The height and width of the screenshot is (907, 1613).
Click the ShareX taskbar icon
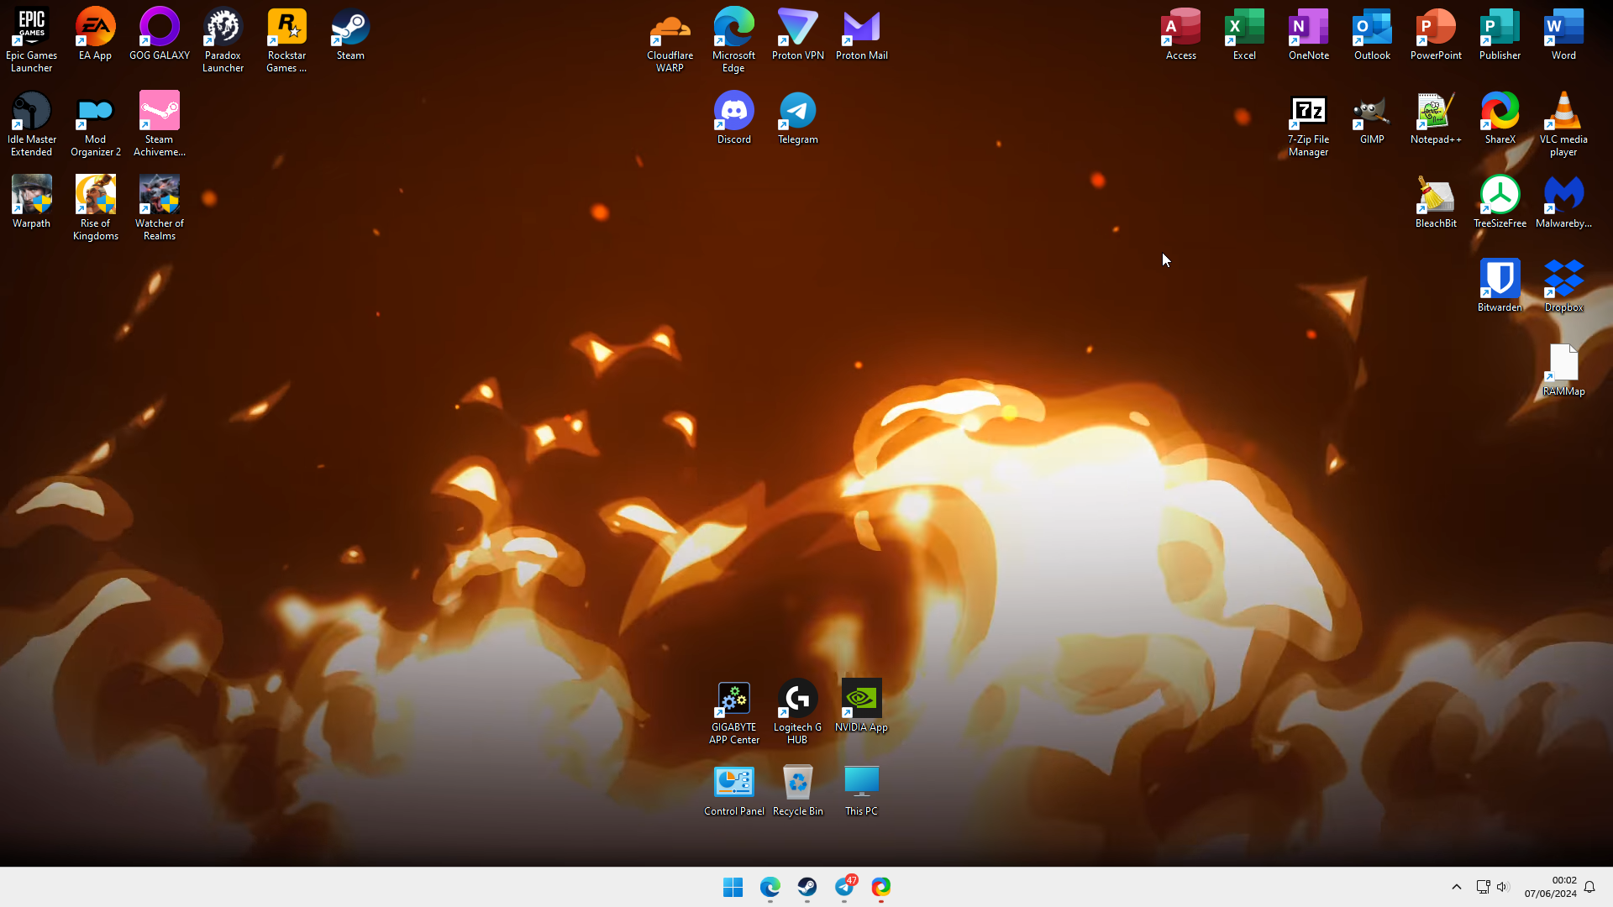tap(881, 887)
